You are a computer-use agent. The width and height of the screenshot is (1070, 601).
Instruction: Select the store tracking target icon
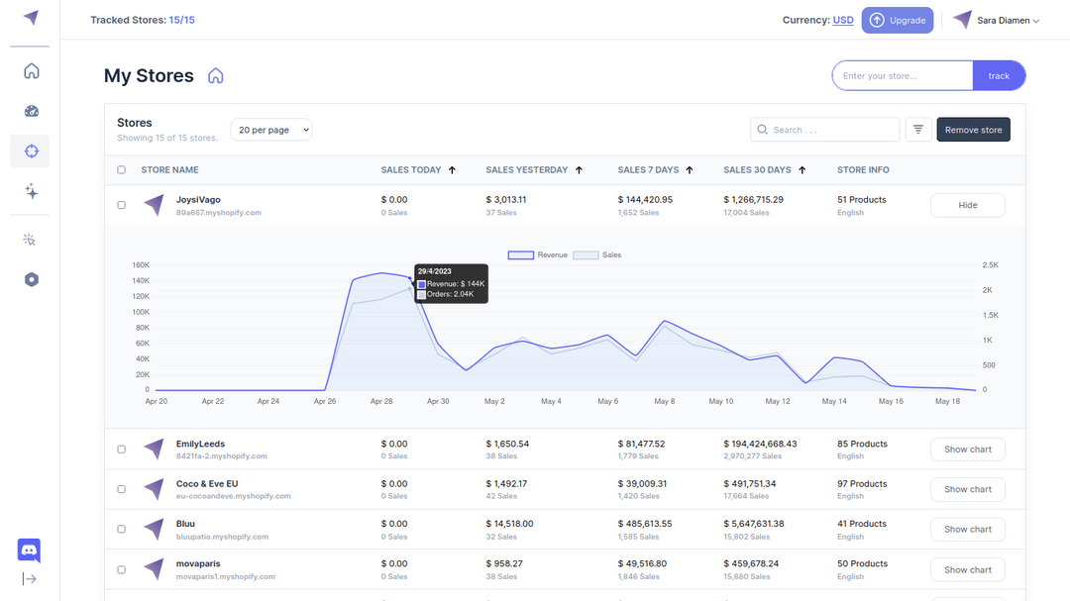pyautogui.click(x=31, y=150)
